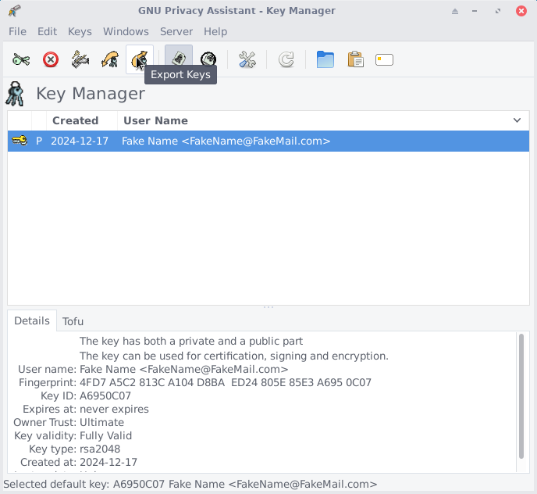Image resolution: width=537 pixels, height=494 pixels.
Task: Click the keep-above arrow button in title bar
Action: pyautogui.click(x=455, y=11)
